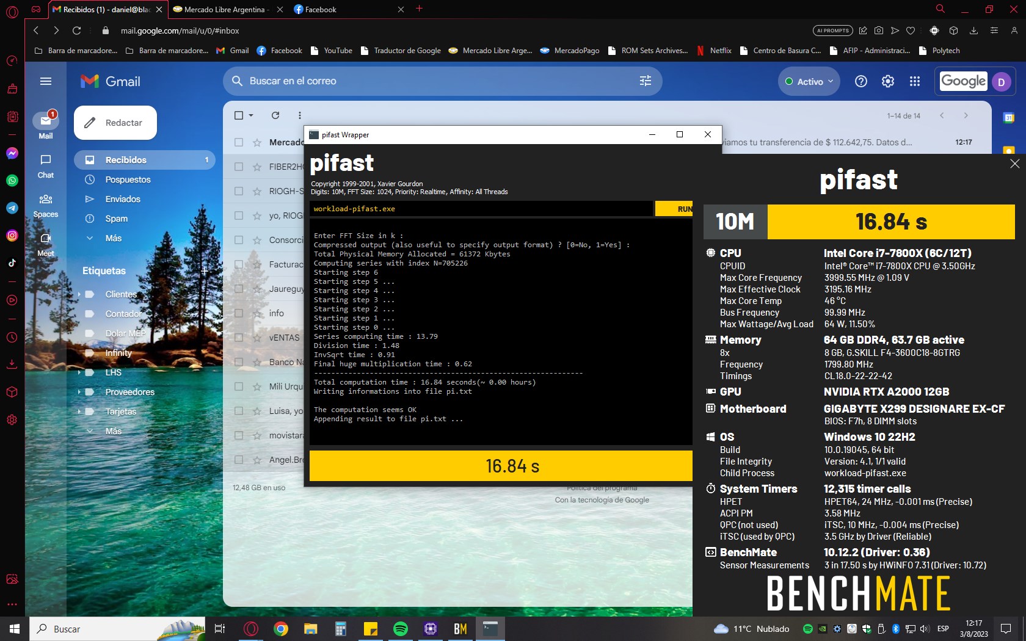Click the Redactar compose button
The height and width of the screenshot is (641, 1026).
click(115, 123)
